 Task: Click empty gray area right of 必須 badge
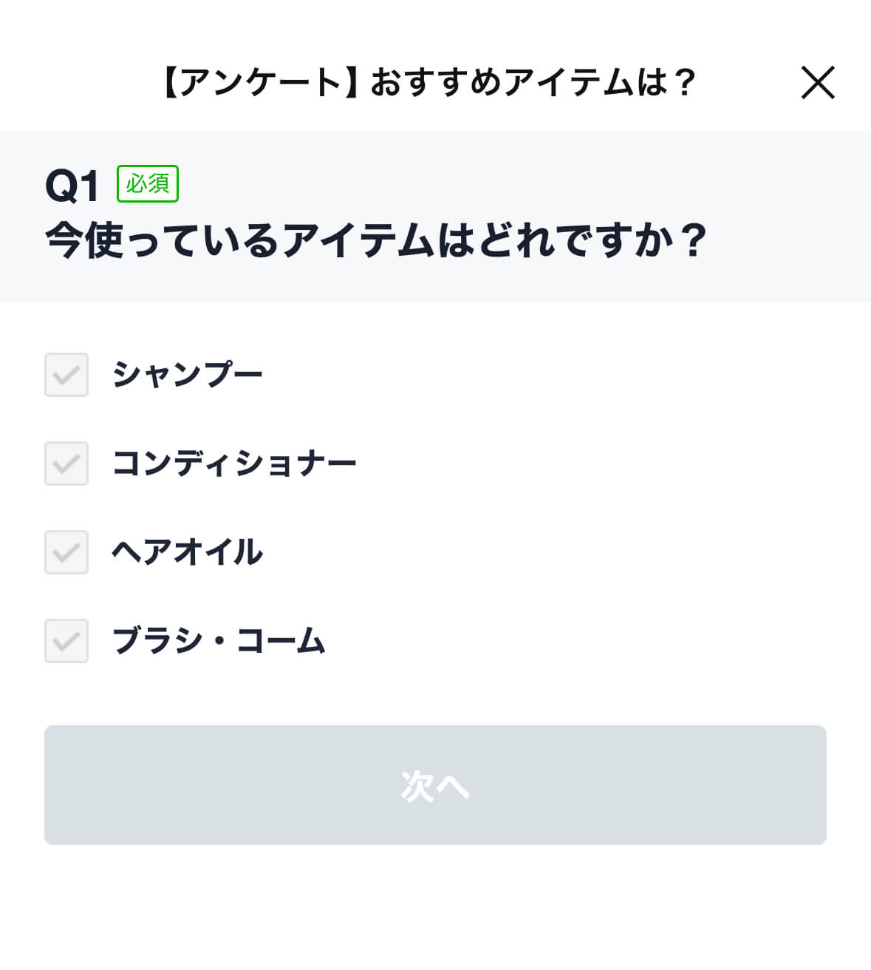[x=517, y=183]
